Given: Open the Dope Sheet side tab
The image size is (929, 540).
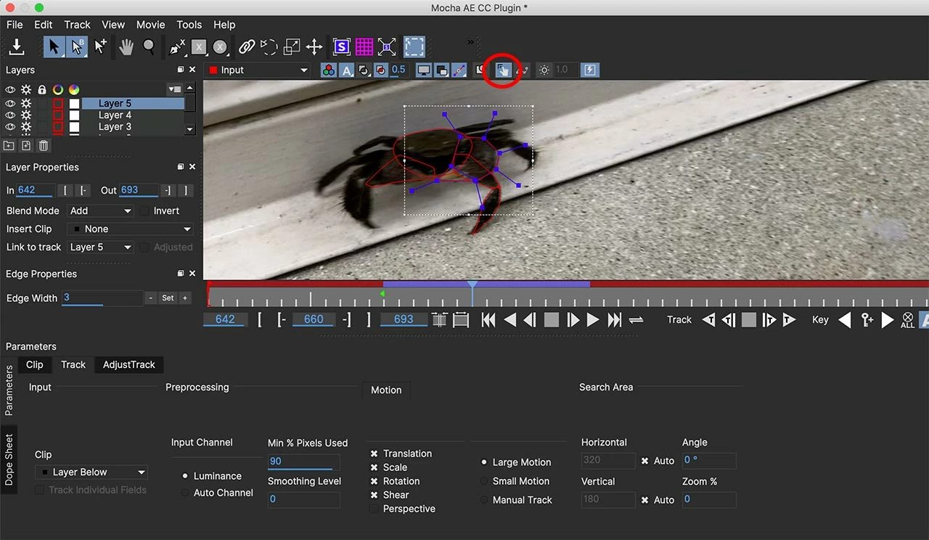Looking at the screenshot, I should pos(9,459).
